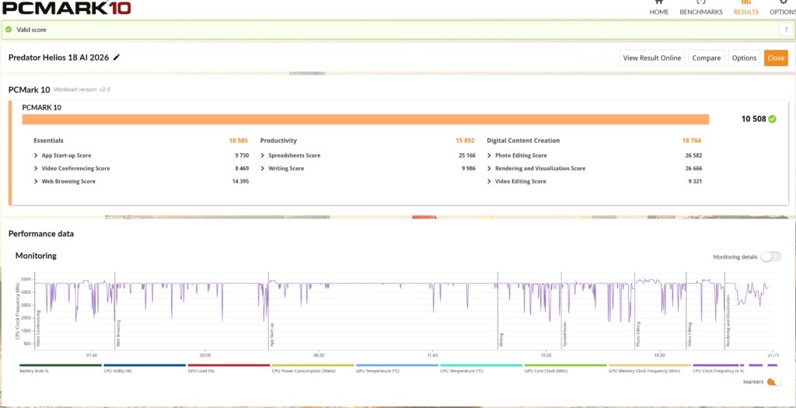Viewport: 796px width, 408px height.
Task: Toggle CPU Utility (%) legend series
Action: (x=144, y=368)
